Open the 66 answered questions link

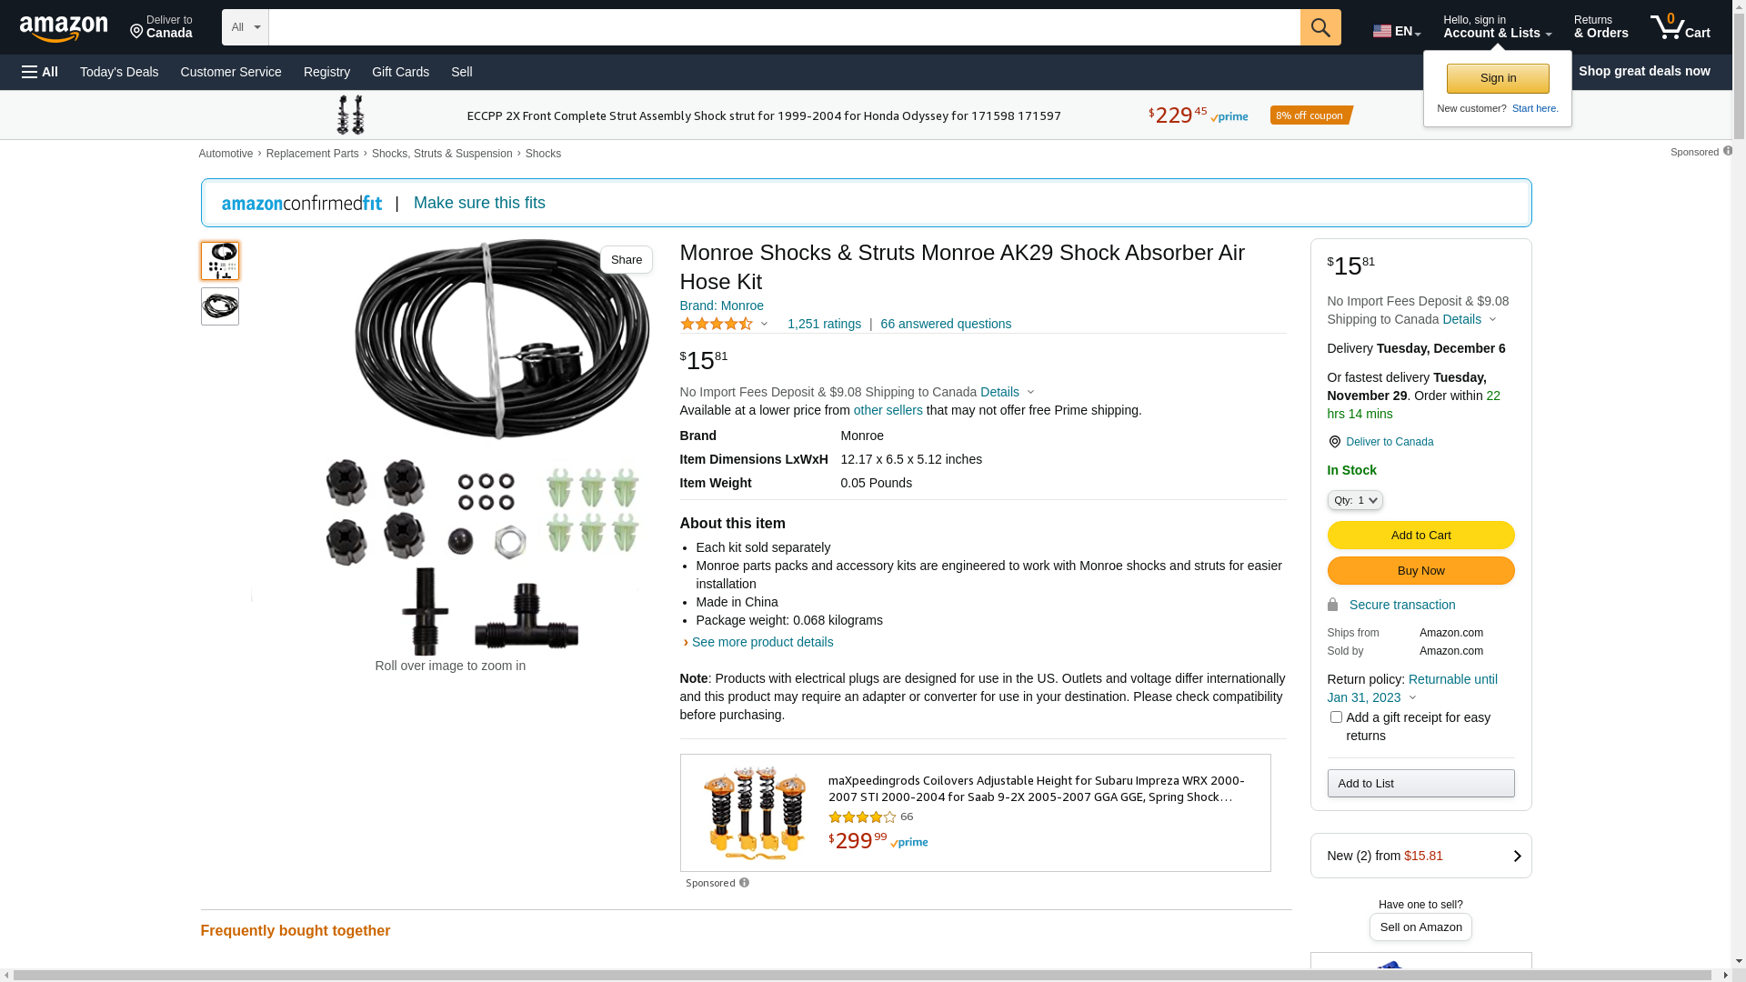pos(946,324)
